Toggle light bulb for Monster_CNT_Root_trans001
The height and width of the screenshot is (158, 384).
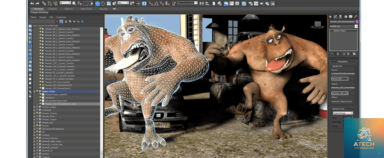40,82
